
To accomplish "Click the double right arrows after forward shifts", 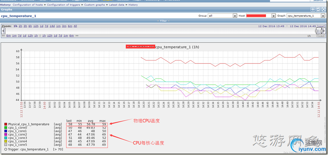I will [77, 36].
